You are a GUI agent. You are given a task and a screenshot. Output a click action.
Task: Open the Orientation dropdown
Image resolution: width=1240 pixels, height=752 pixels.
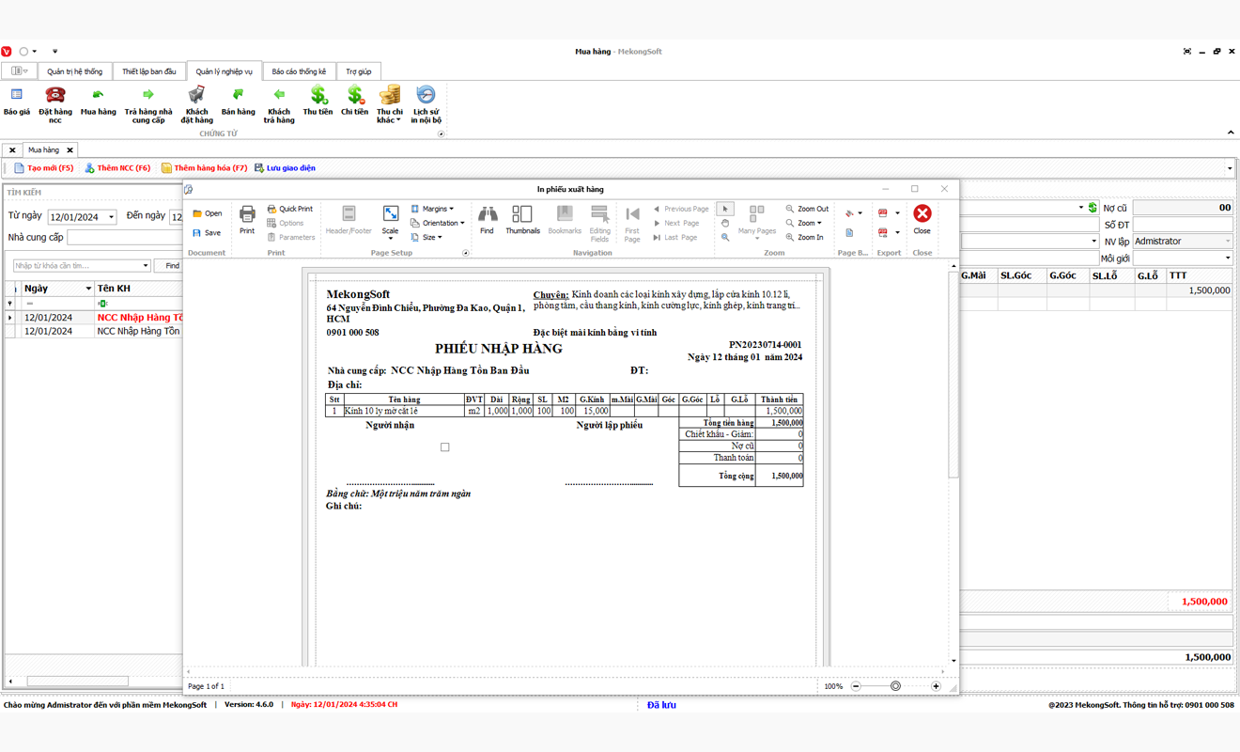tap(438, 223)
